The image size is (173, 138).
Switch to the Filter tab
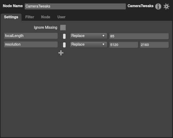pos(30,17)
